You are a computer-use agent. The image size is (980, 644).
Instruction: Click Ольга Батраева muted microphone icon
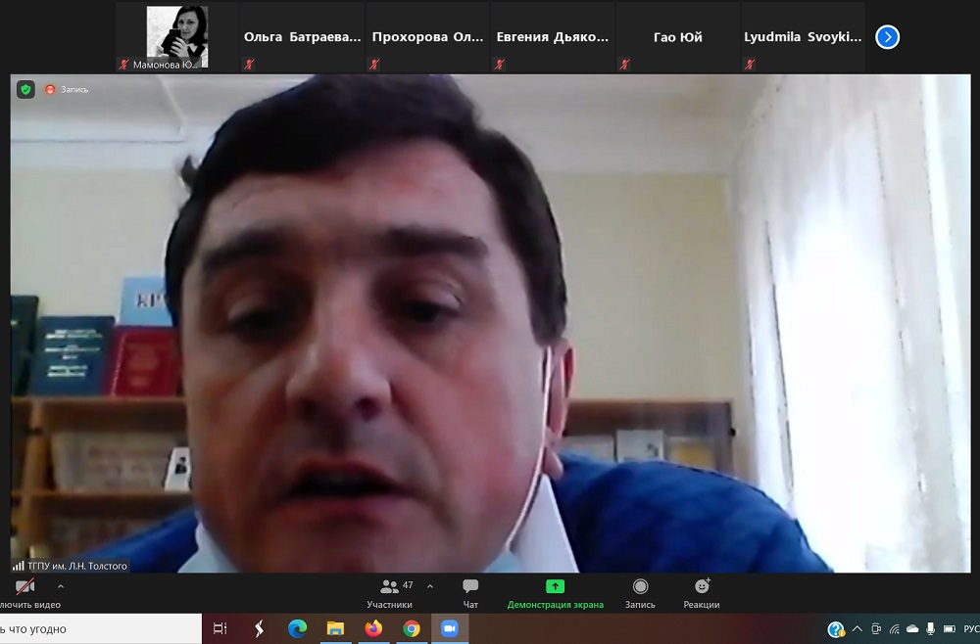pyautogui.click(x=249, y=65)
